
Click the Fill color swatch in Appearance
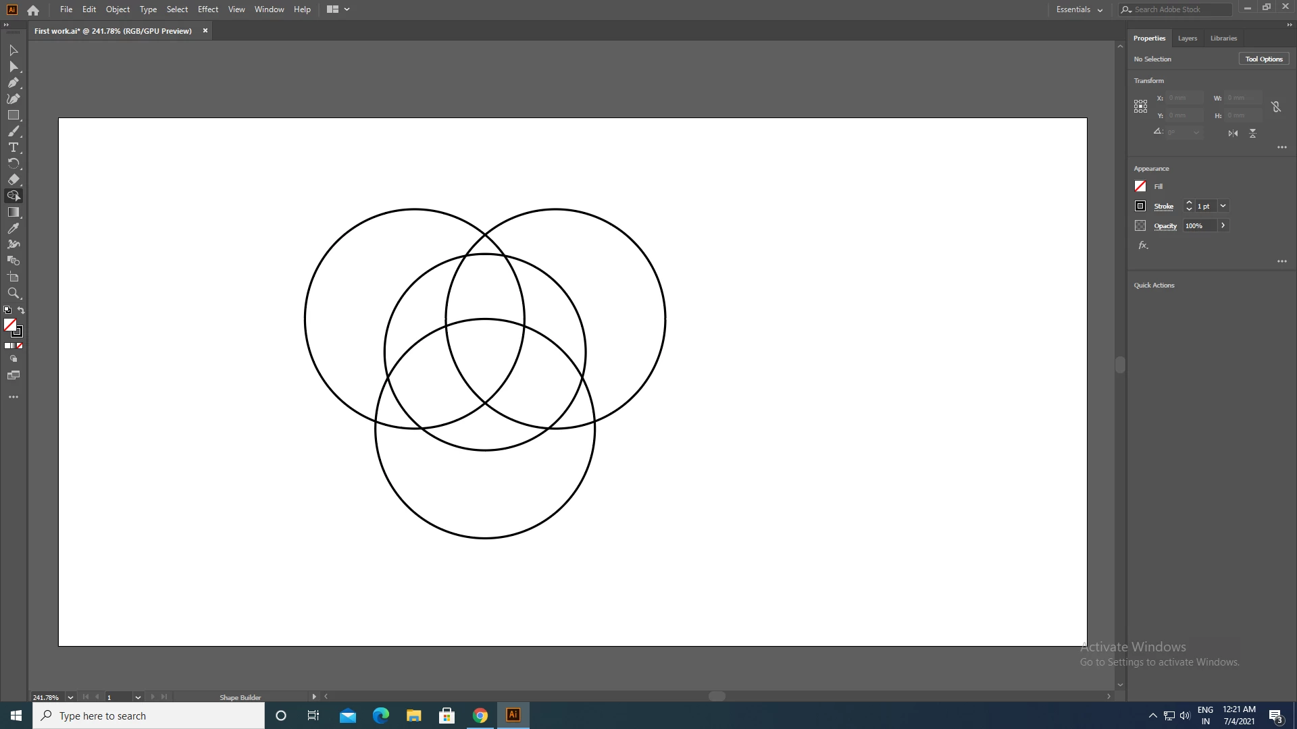(x=1140, y=186)
